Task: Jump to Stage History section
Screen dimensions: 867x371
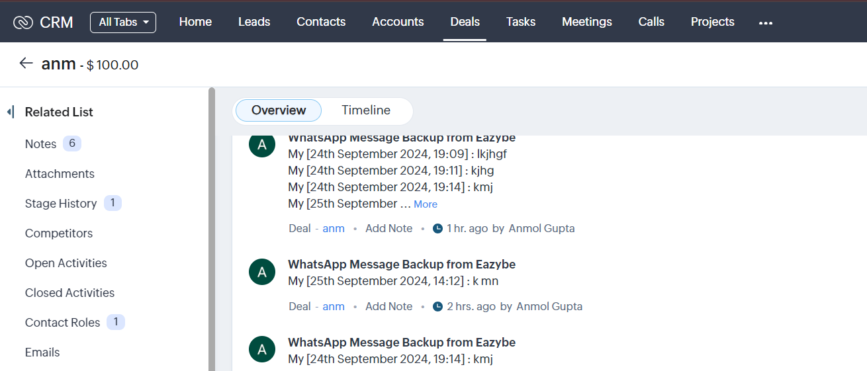Action: (x=61, y=204)
